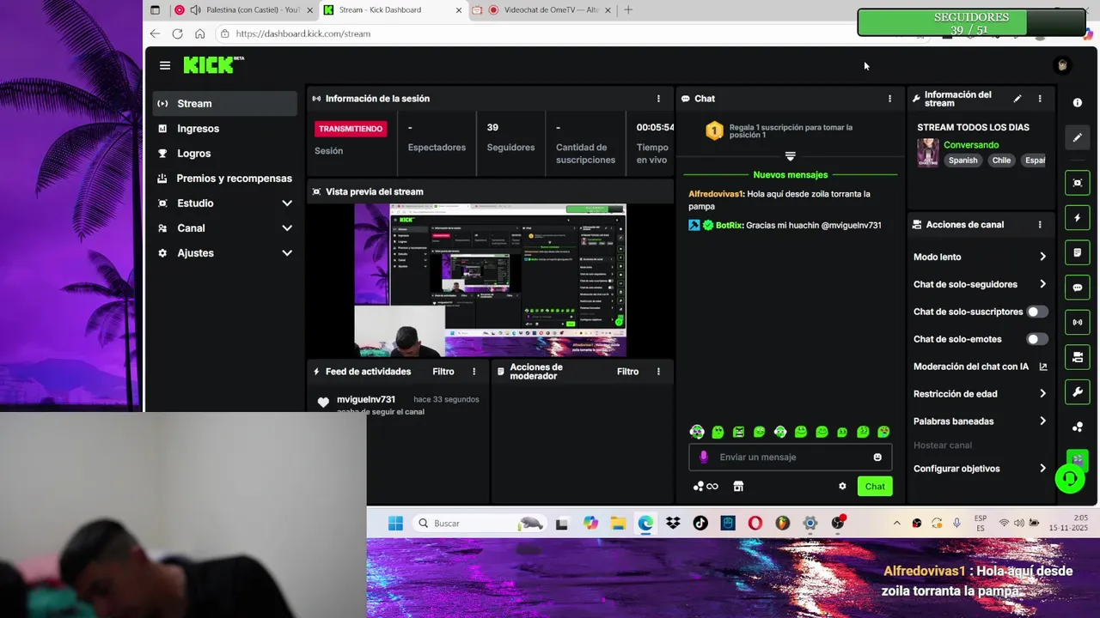Open the Opera browser taskbar icon
Viewport: 1100px width, 618px height.
tap(755, 524)
